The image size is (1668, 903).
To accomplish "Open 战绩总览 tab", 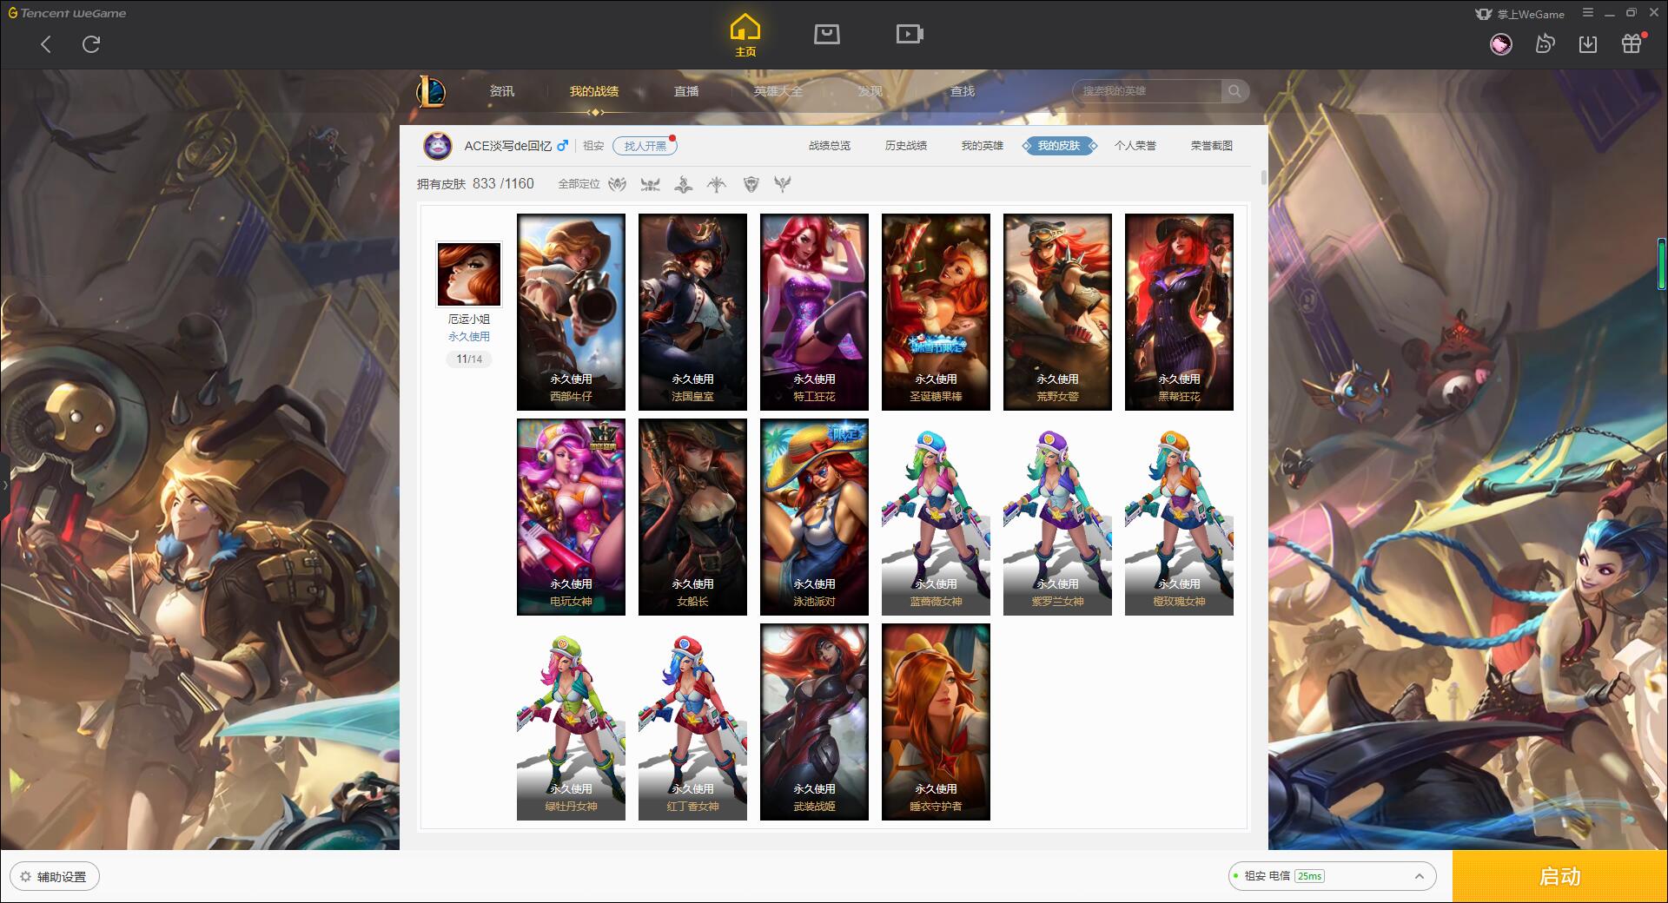I will click(x=830, y=146).
